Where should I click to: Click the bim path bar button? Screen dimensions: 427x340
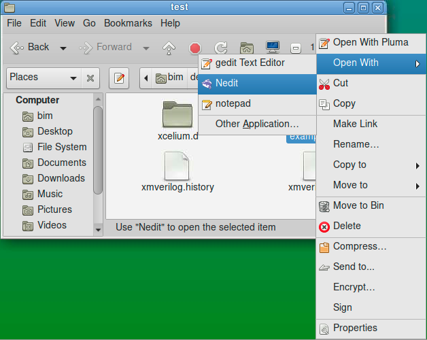170,78
